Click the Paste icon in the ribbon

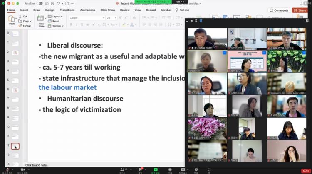(x=12, y=19)
